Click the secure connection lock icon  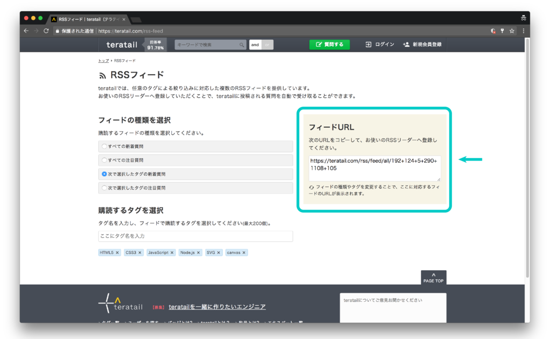pos(57,31)
